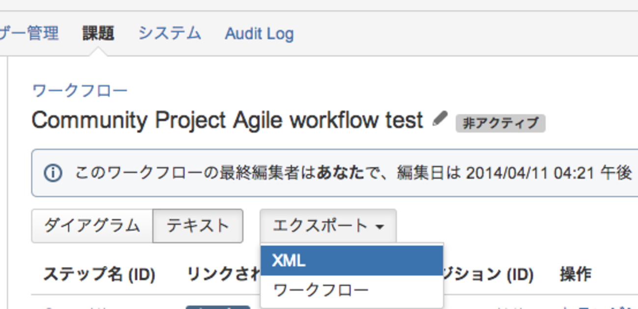
Task: Click the info icon in the notice banner
Action: pyautogui.click(x=53, y=173)
